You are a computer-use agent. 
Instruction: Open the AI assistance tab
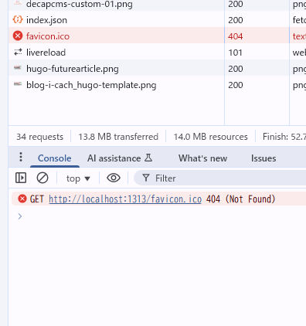coord(120,158)
